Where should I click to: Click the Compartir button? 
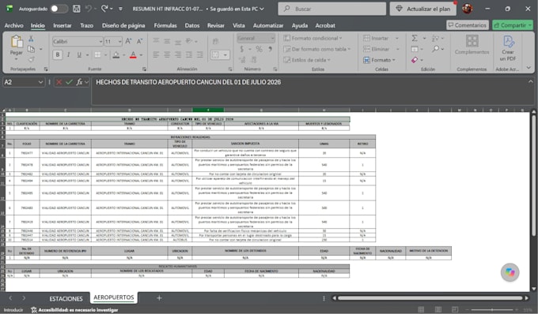pyautogui.click(x=513, y=25)
